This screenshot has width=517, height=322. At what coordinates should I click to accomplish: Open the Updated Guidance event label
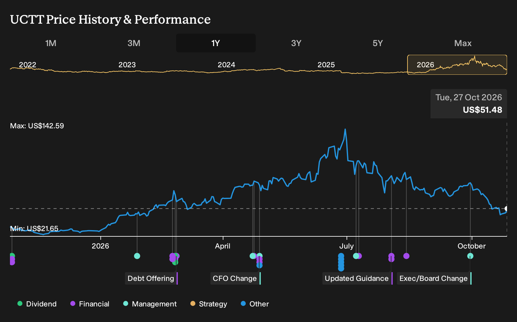tap(357, 278)
